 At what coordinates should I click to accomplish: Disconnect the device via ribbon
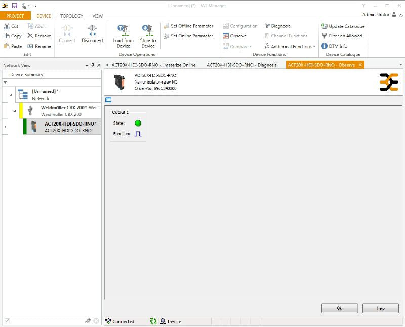[x=92, y=33]
